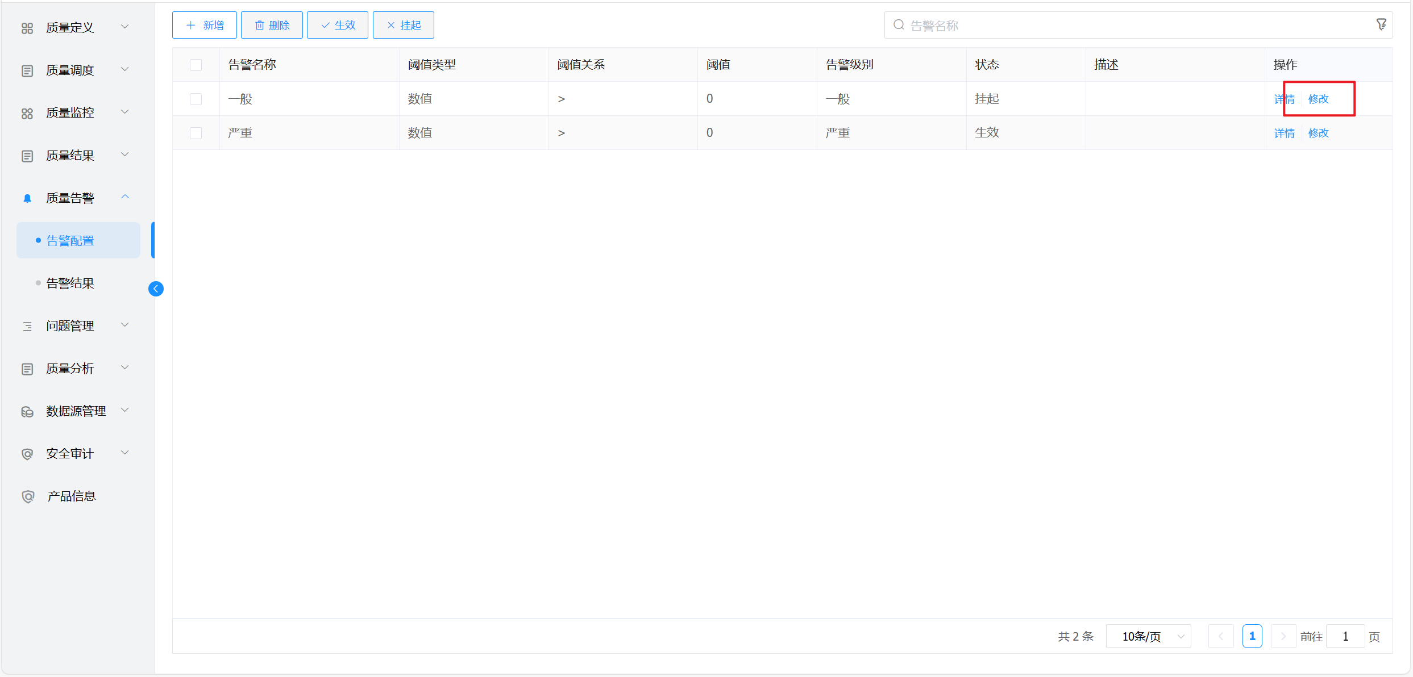This screenshot has height=677, width=1413.
Task: Check the select-all header checkbox
Action: pyautogui.click(x=196, y=65)
